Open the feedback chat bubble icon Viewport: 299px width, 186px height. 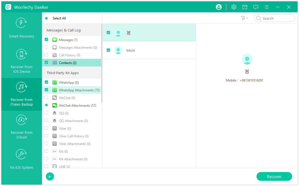(x=256, y=7)
